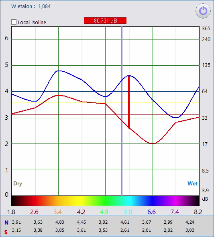Image resolution: width=214 pixels, height=237 pixels.
Task: Click the thick red vertical difference bar
Action: (129, 102)
